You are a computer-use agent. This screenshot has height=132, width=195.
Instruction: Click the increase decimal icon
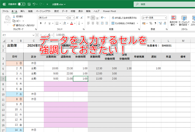160,23
